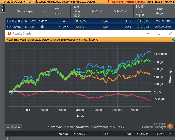This screenshot has width=175, height=140.
Task: Click the Results Graph window app icon
Action: (9, 33)
